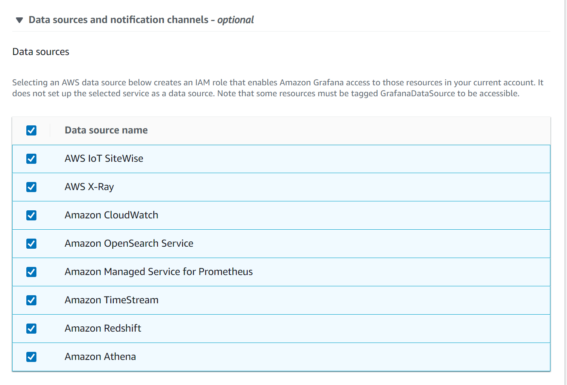Select the AWS IoT SiteWise row label
567x385 pixels.
(x=104, y=159)
